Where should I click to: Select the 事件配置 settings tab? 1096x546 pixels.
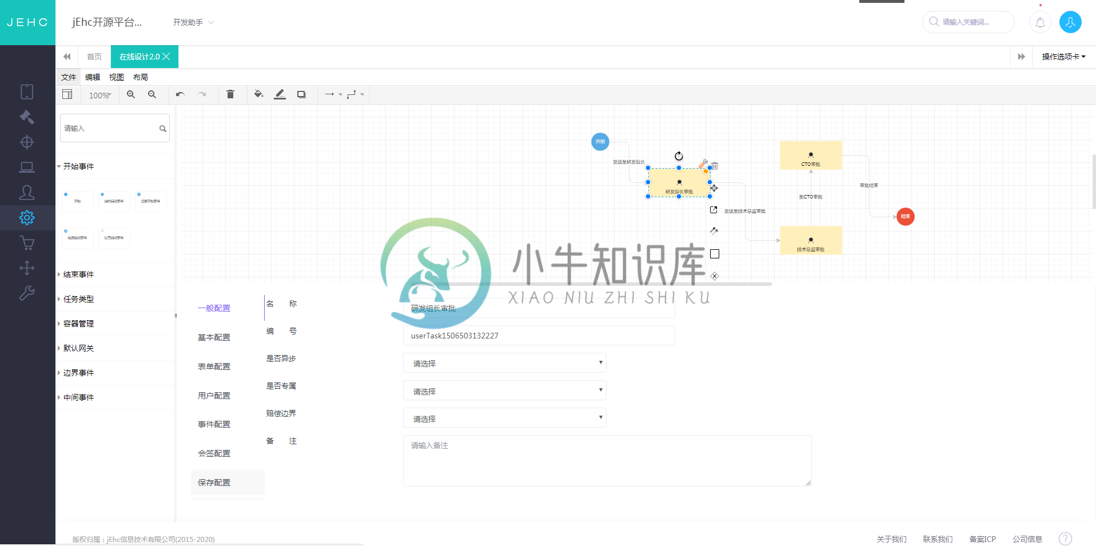214,424
